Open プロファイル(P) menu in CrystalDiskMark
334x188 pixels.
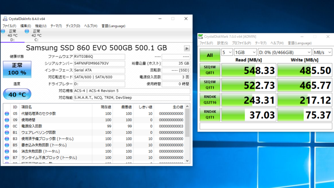(241, 43)
